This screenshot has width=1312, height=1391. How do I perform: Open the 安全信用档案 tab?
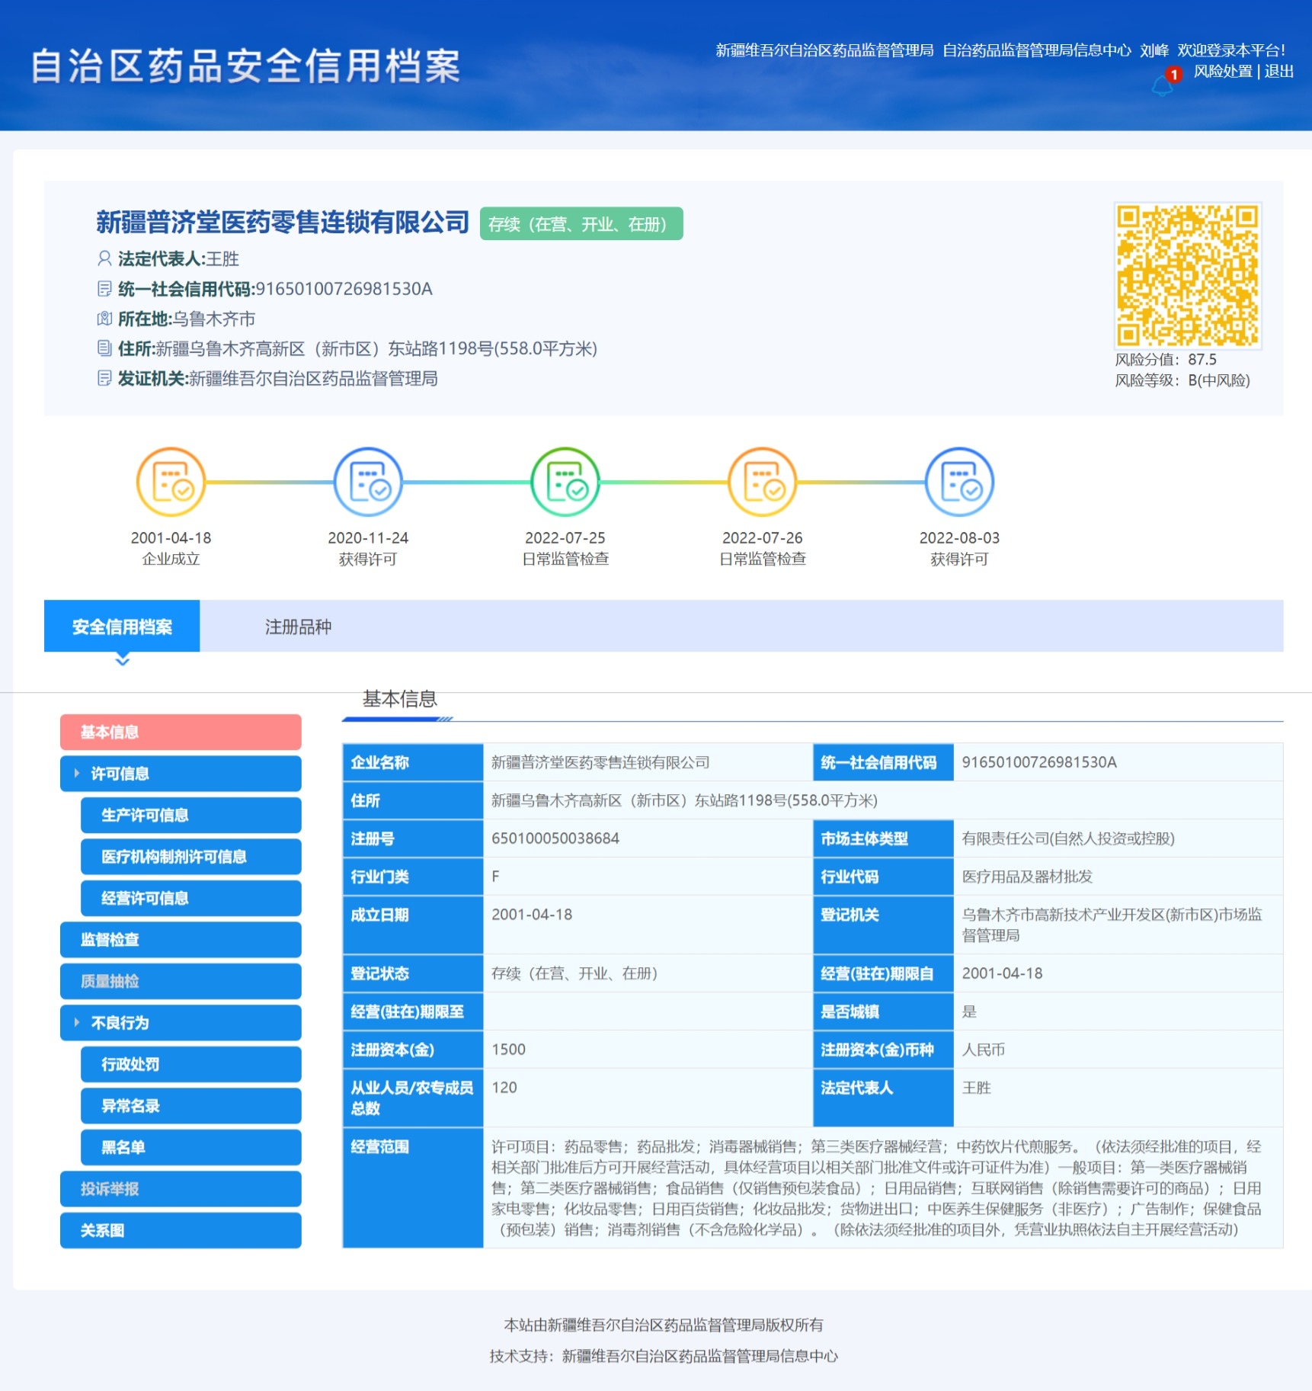pyautogui.click(x=122, y=627)
